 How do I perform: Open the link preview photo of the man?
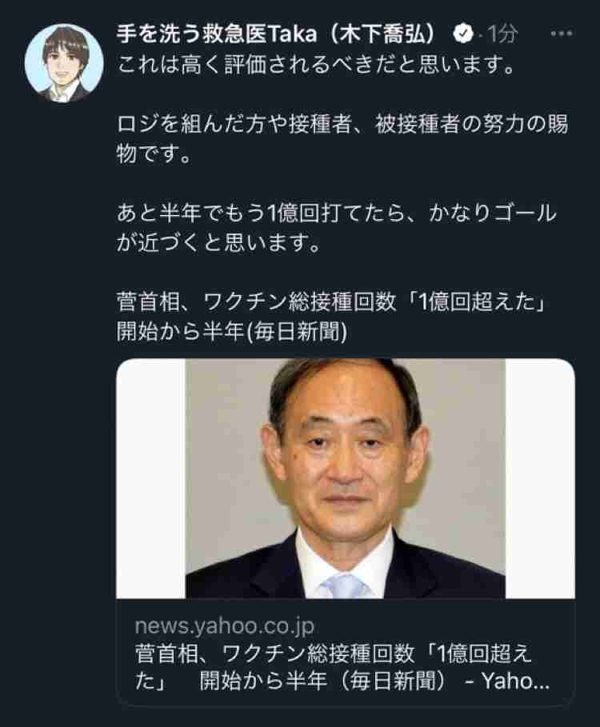point(346,478)
